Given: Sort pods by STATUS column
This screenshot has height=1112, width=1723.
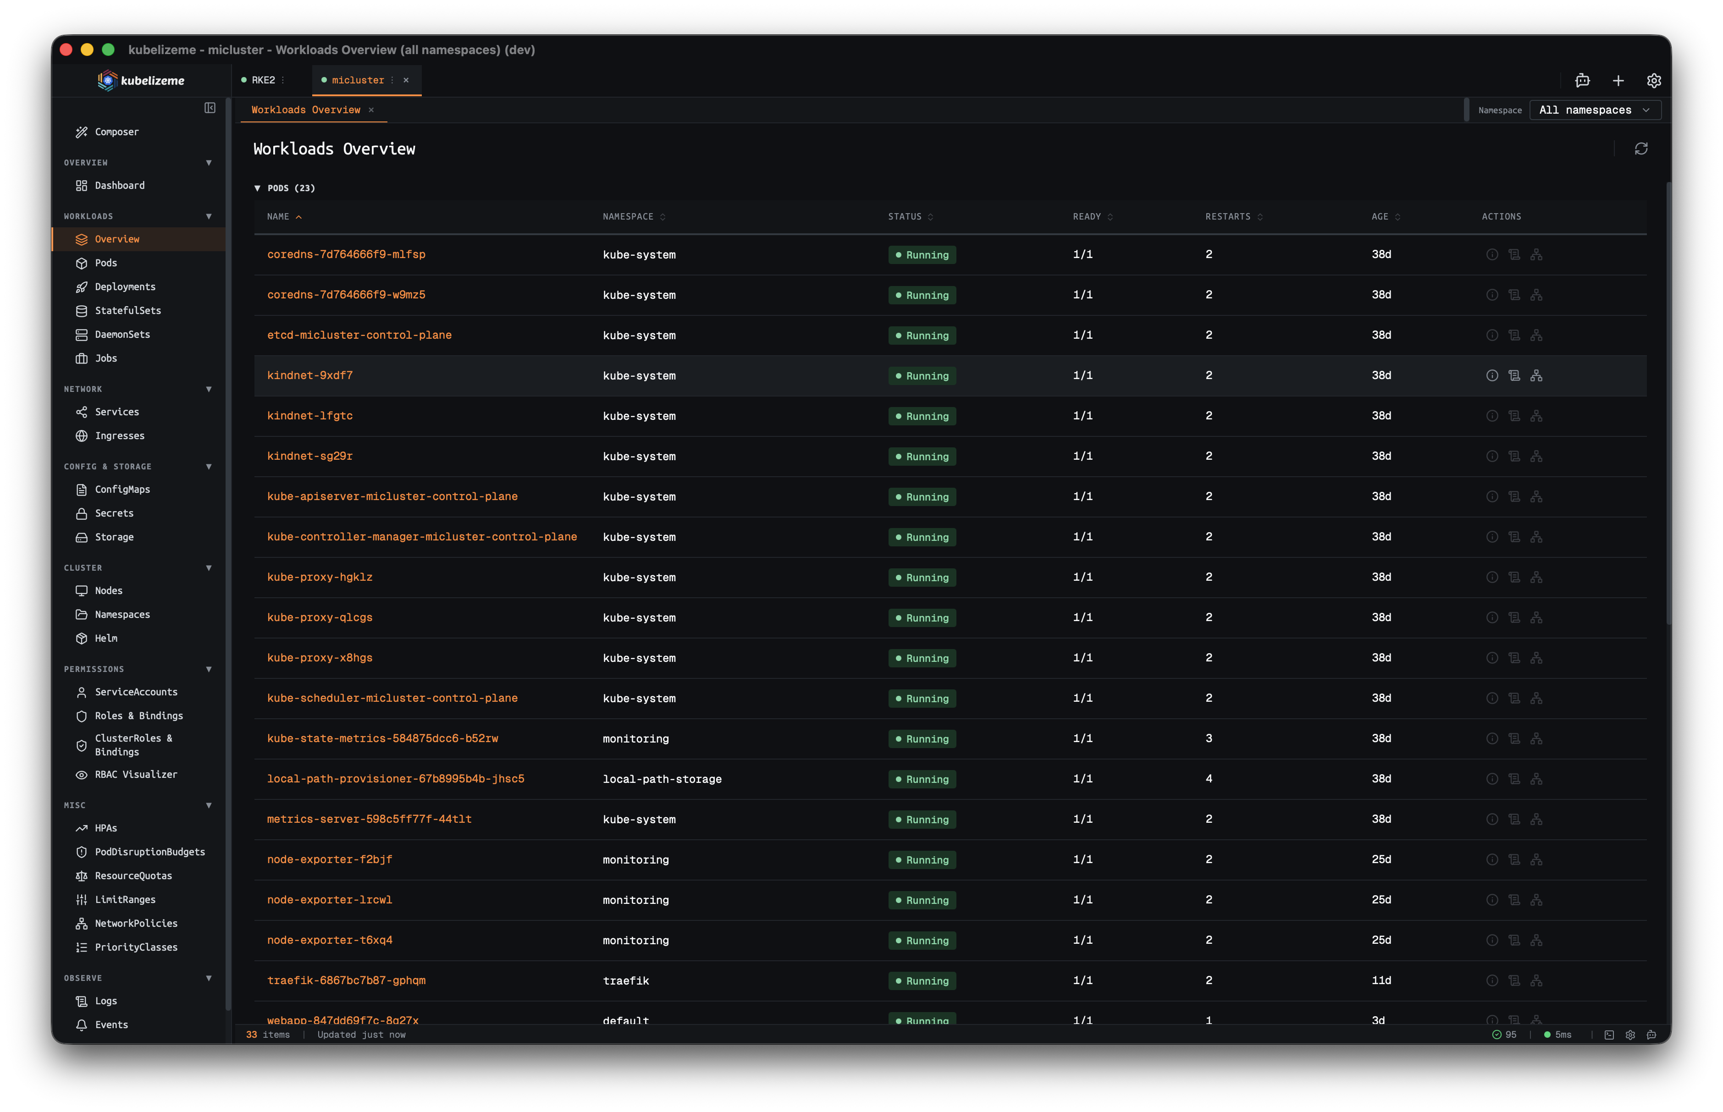Looking at the screenshot, I should (x=911, y=217).
